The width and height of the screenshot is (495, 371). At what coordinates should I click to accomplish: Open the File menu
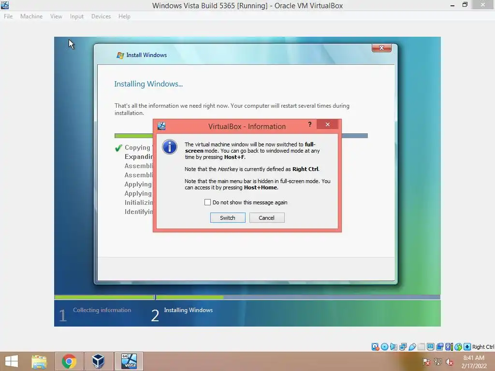(x=8, y=16)
